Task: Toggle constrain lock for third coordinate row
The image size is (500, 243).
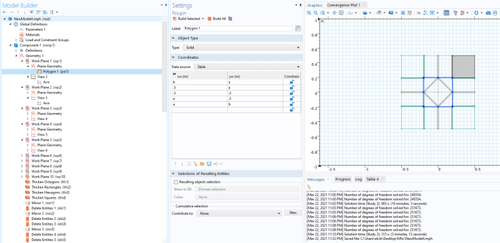Action: point(292,93)
